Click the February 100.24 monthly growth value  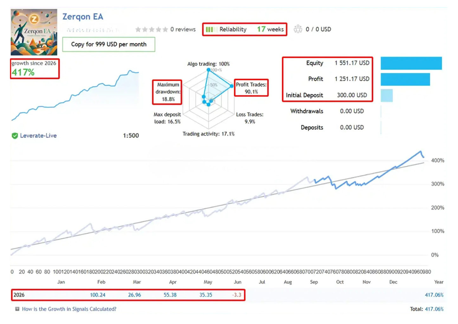point(98,295)
